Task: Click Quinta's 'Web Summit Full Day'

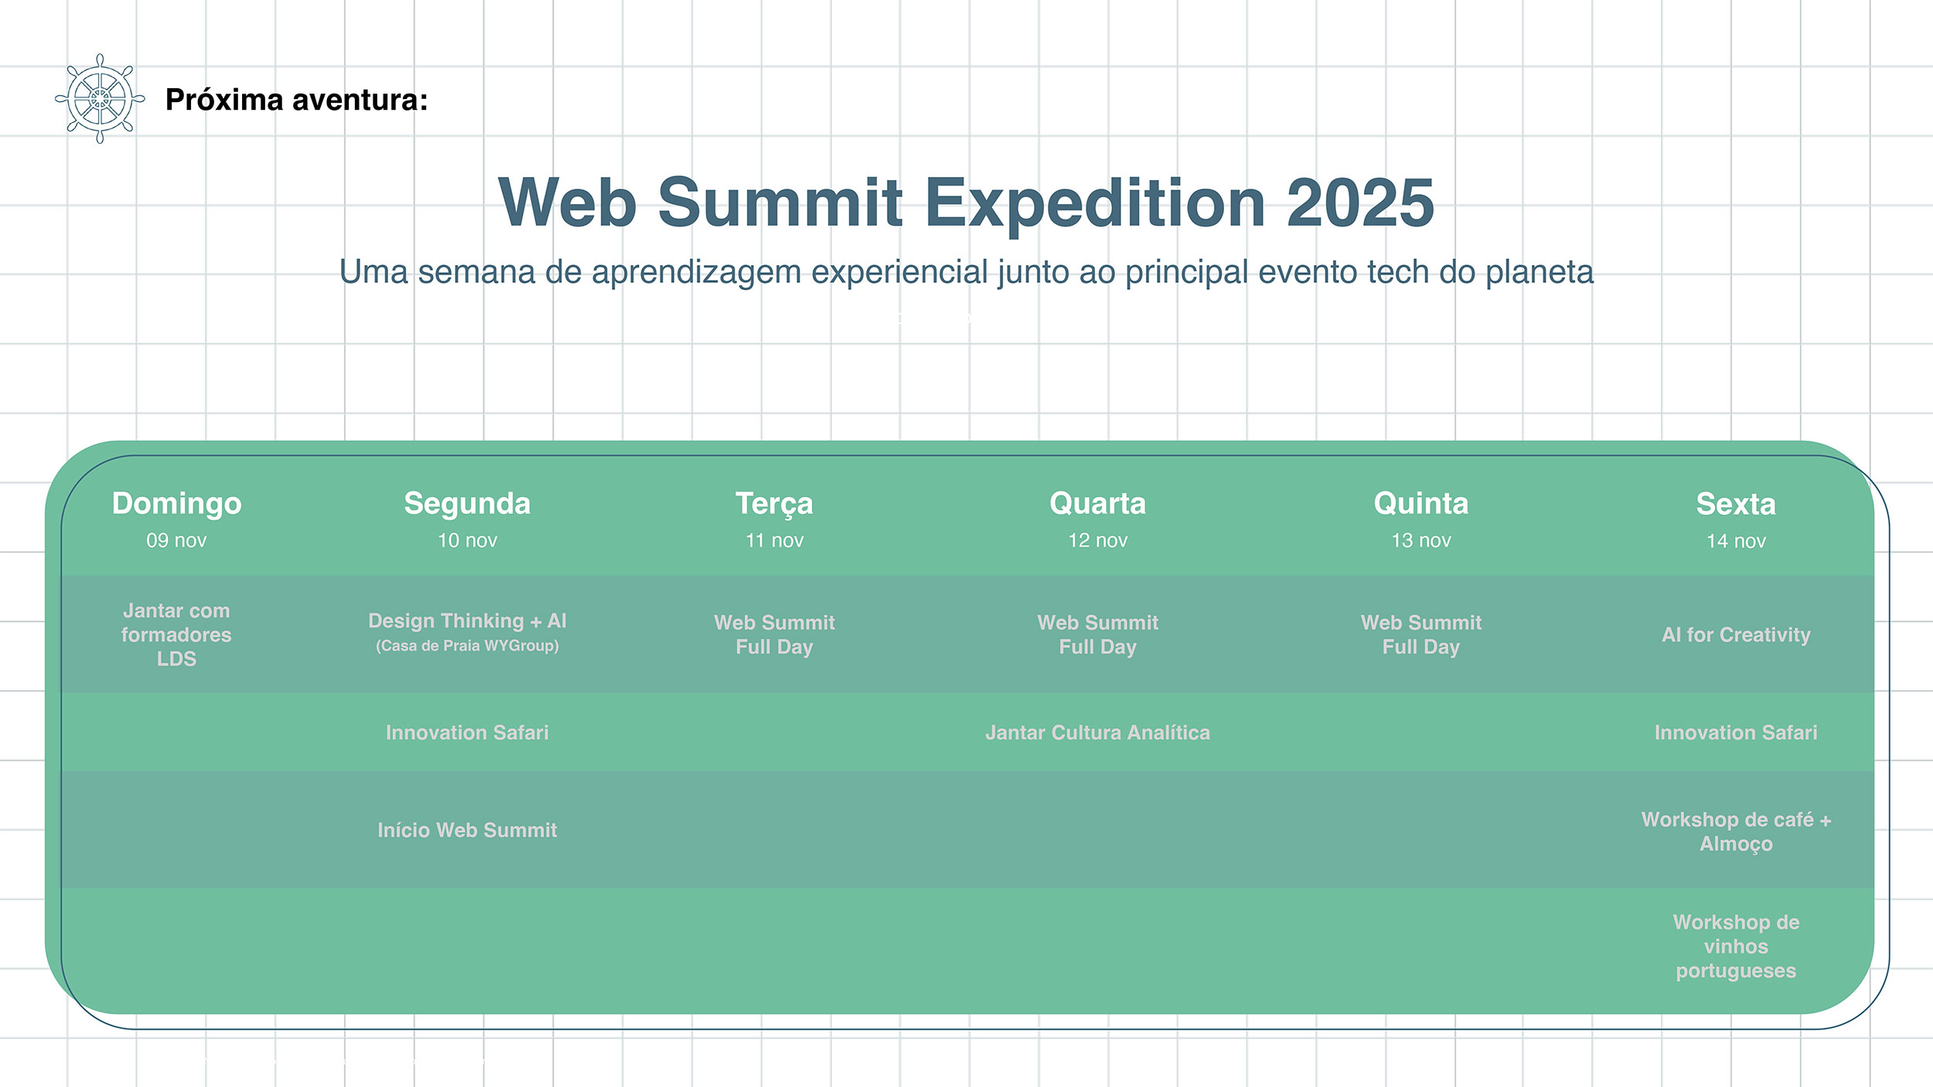Action: click(x=1420, y=635)
